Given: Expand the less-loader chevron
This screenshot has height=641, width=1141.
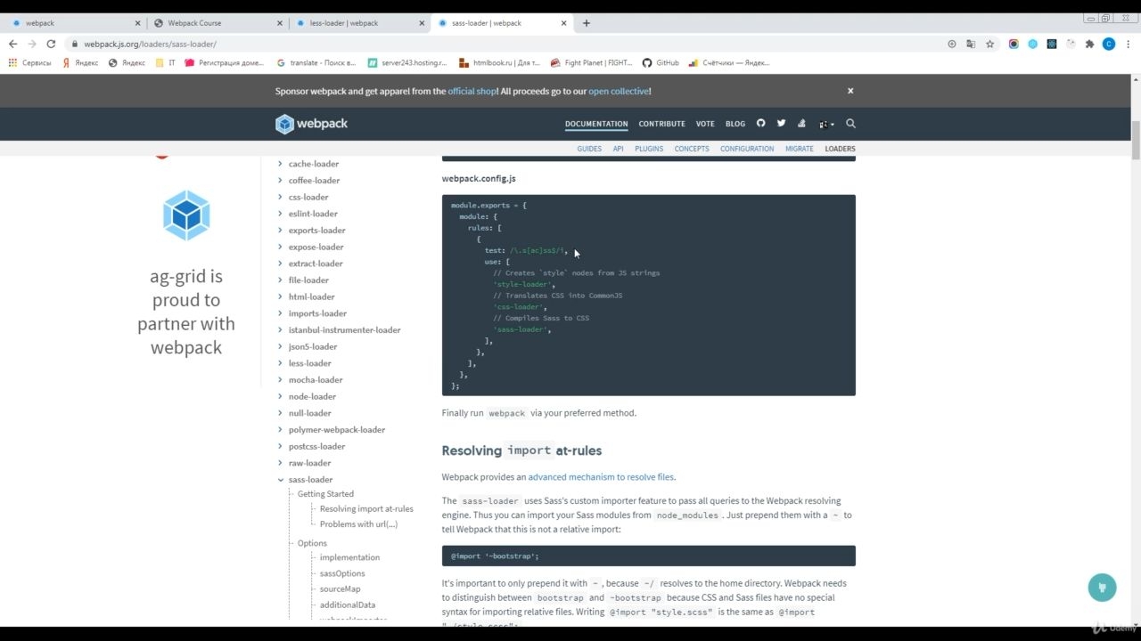Looking at the screenshot, I should point(280,363).
